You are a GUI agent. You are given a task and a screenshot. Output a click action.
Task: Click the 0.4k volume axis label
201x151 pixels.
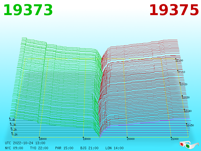[x=12, y=120]
